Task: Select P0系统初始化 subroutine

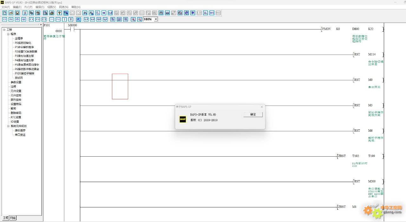Action: [23, 43]
